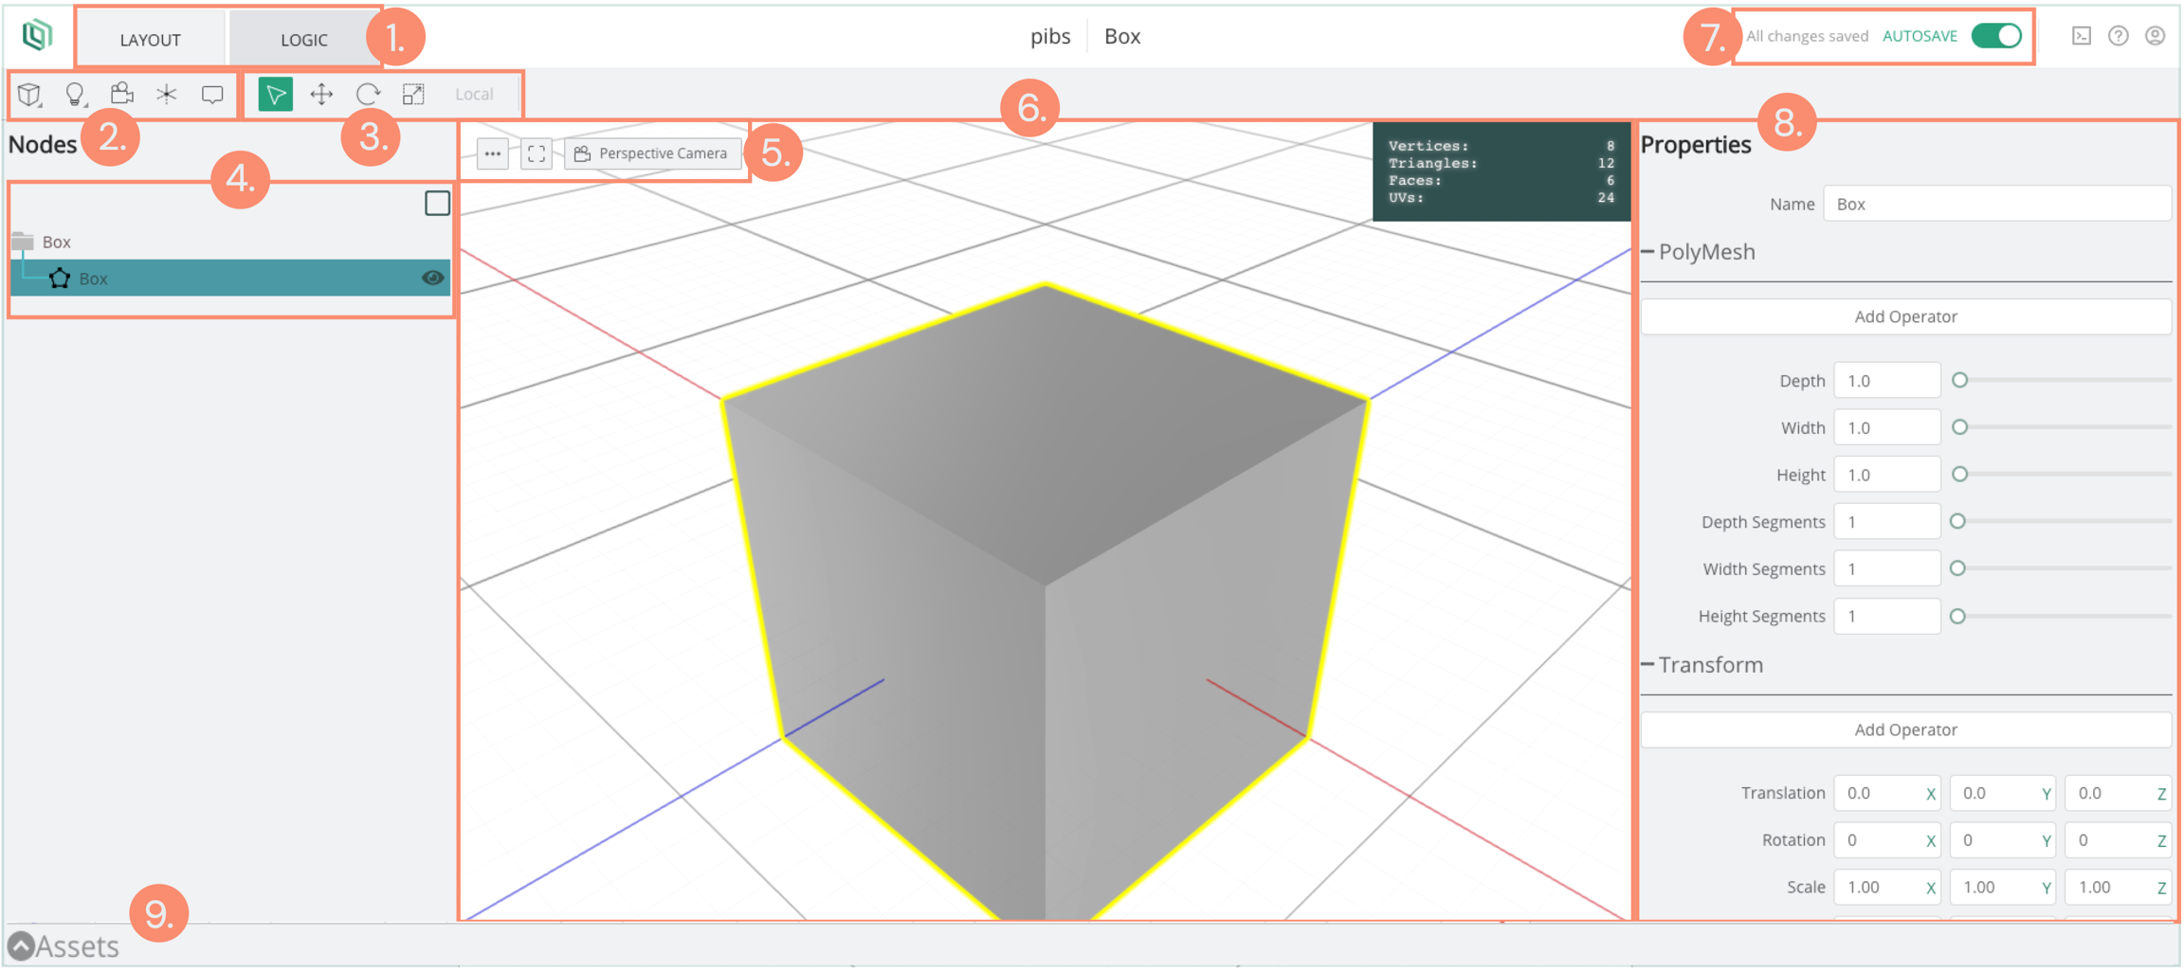Switch to the LOGIC tab
The height and width of the screenshot is (972, 2184).
coord(303,40)
